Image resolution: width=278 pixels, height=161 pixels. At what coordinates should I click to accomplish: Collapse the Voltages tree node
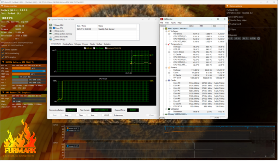coord(166,31)
